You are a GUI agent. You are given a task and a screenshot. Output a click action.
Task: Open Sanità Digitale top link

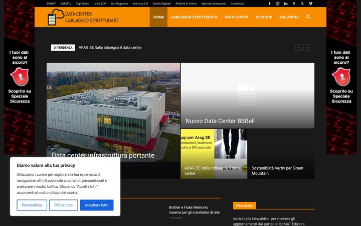click(x=161, y=4)
